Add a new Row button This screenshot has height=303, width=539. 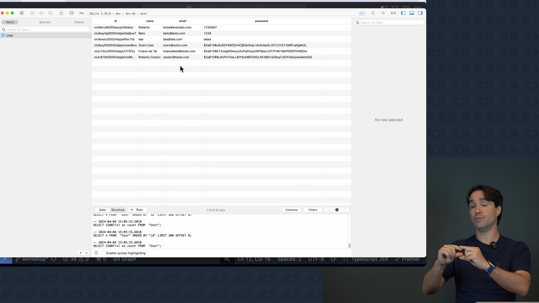pos(137,210)
